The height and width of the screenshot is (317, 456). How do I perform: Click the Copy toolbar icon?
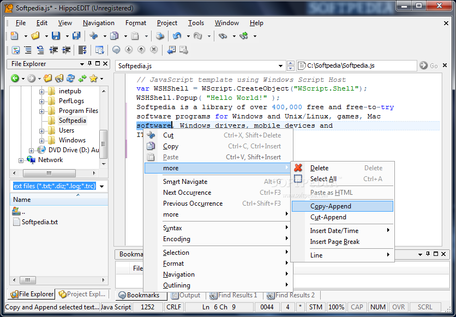pos(115,36)
